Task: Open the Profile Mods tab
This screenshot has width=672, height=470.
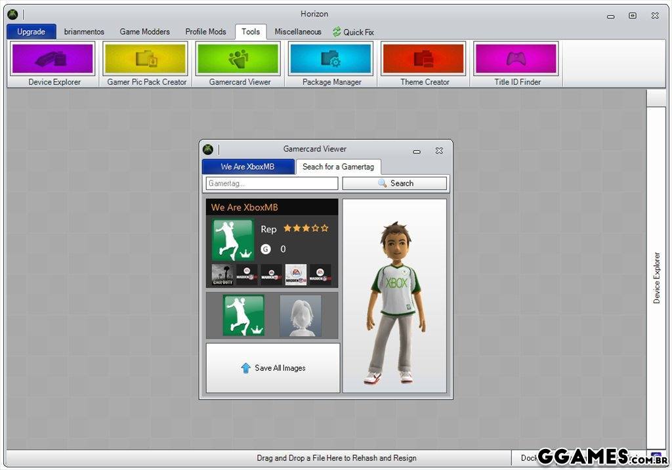Action: coord(205,32)
